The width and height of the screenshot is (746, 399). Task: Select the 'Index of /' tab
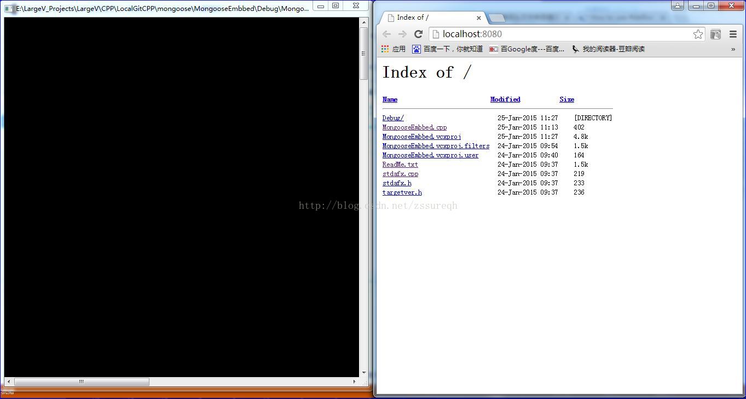[432, 17]
